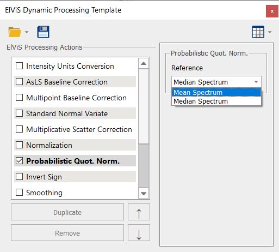Image resolution: width=279 pixels, height=252 pixels.
Task: Open the table grid icon dropdown arrow
Action: (x=270, y=32)
